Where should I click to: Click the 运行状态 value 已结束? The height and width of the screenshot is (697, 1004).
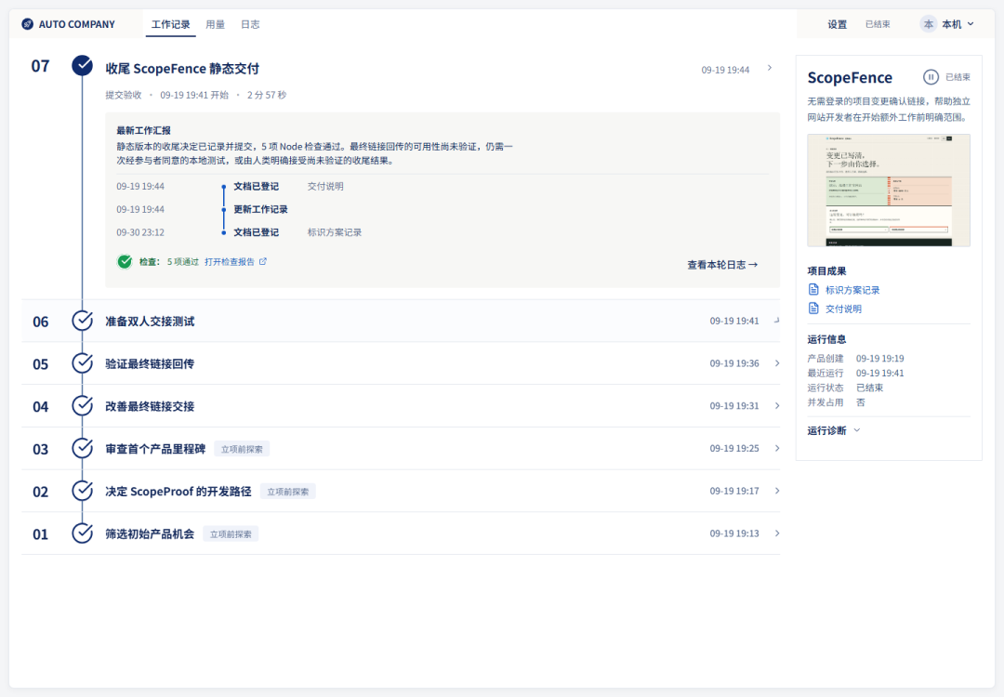point(869,388)
